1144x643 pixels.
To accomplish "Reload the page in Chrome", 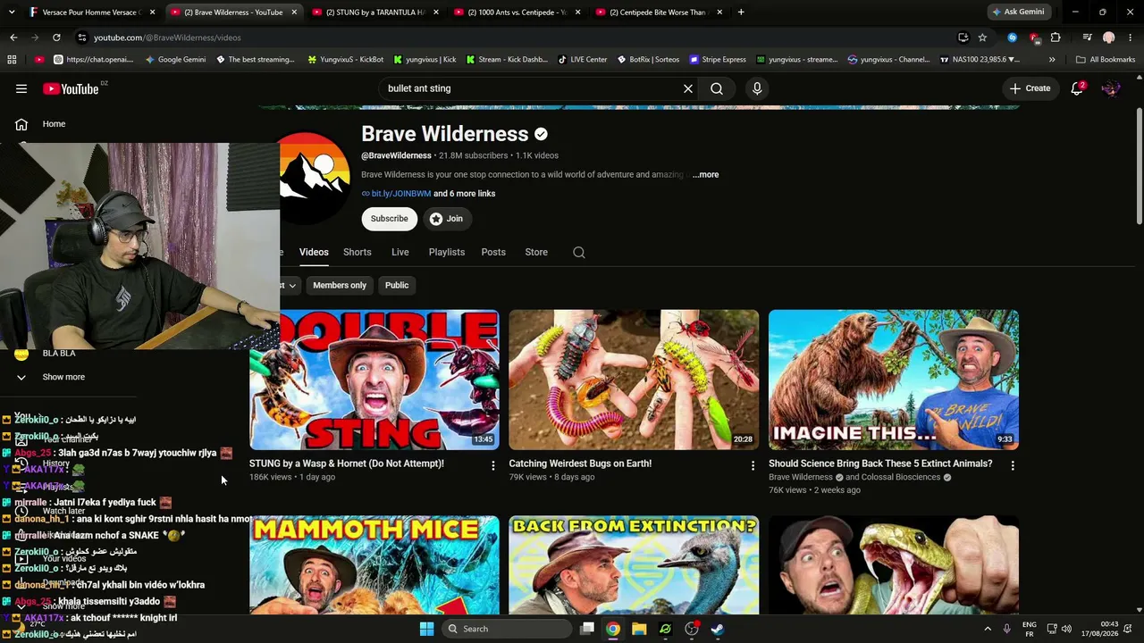I will tap(56, 38).
